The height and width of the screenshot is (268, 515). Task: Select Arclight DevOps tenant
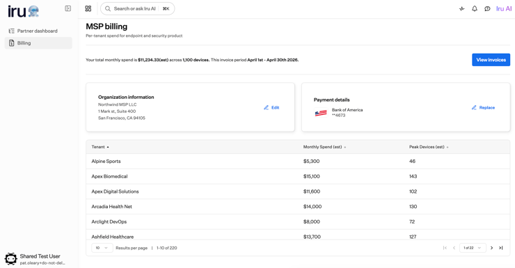(109, 221)
